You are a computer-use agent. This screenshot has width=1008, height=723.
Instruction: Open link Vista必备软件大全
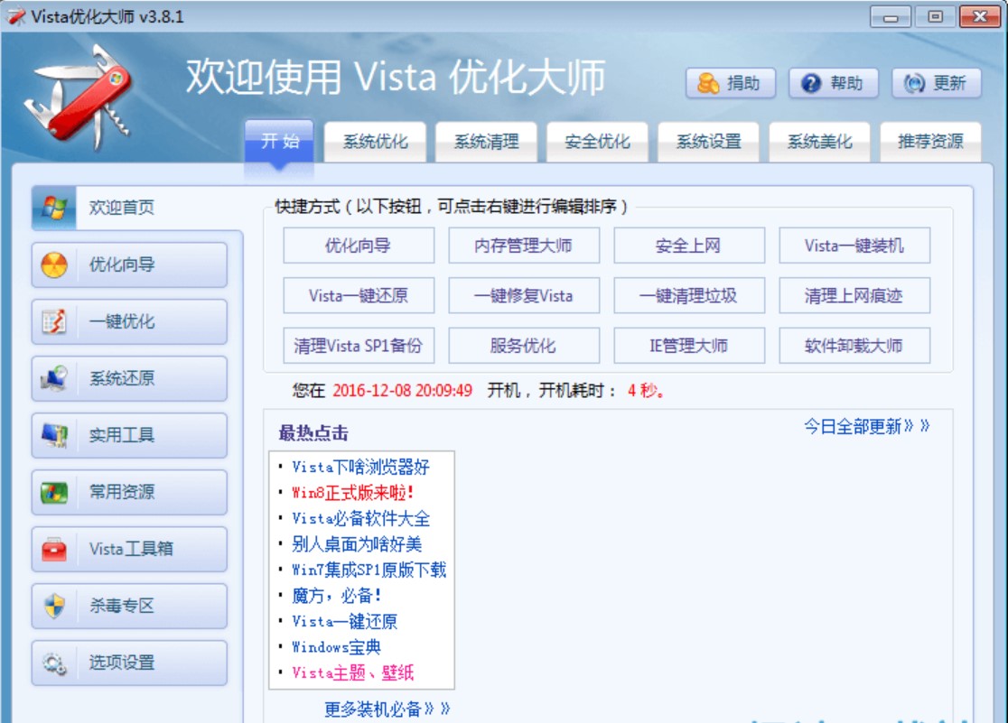pos(360,519)
